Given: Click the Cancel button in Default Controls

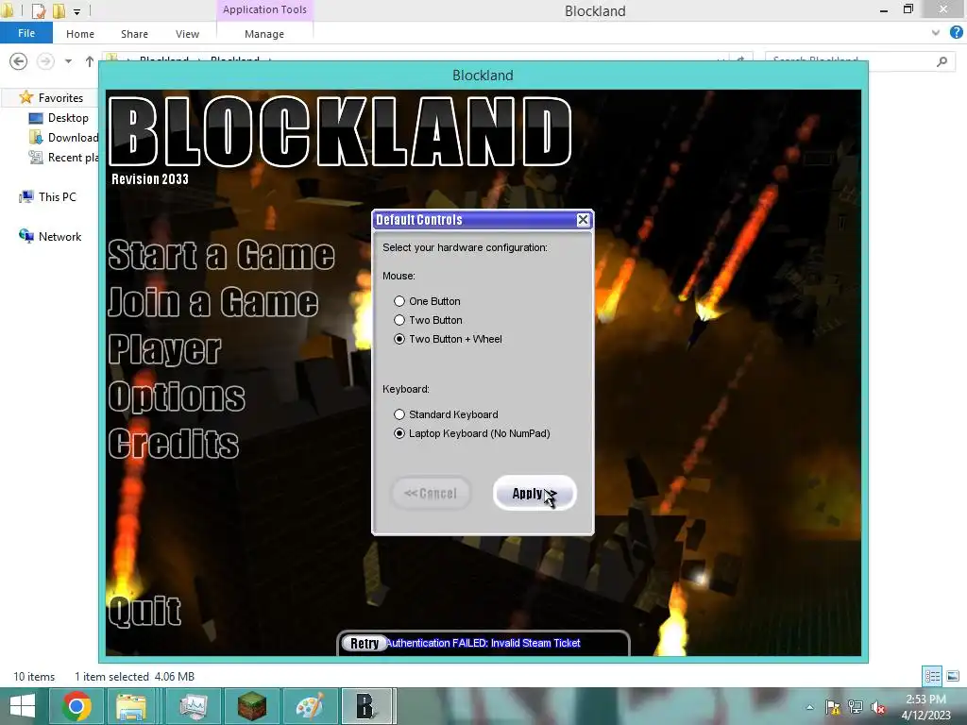Looking at the screenshot, I should point(431,493).
